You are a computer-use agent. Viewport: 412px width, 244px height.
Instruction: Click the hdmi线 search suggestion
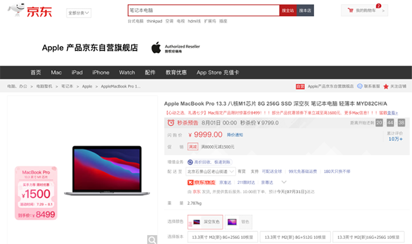[x=194, y=21]
